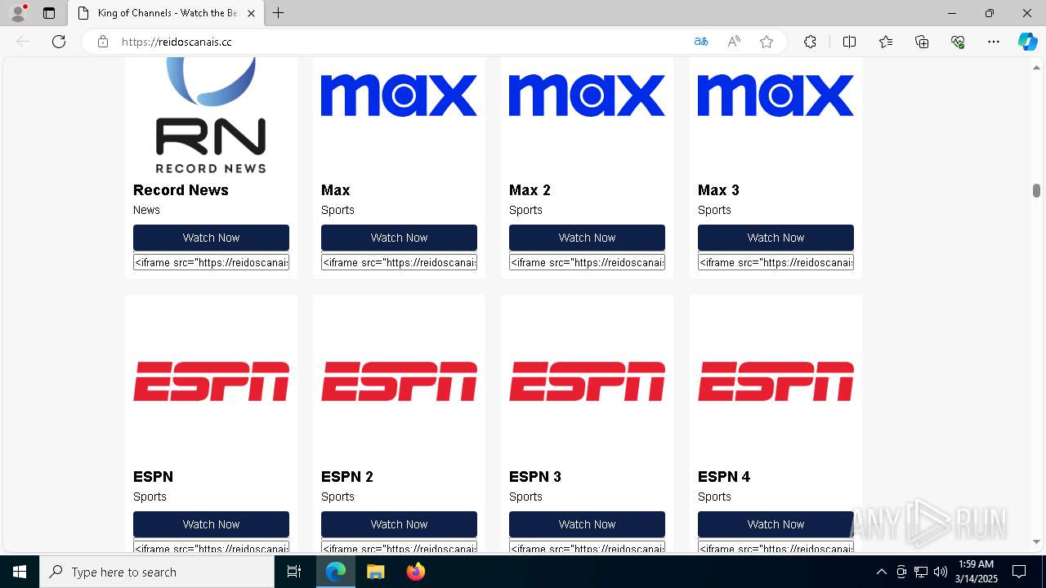Open File Explorer taskbar icon
1046x588 pixels.
(x=375, y=572)
